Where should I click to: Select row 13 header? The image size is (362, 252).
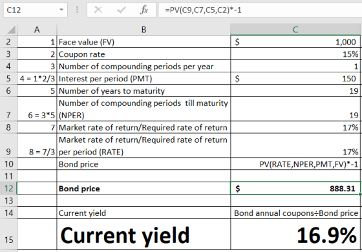point(8,200)
